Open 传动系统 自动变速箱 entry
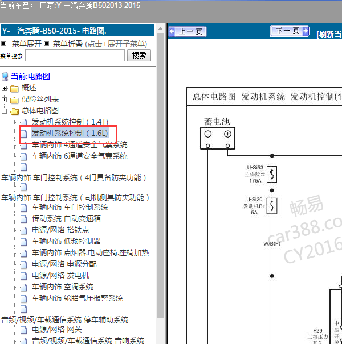The width and height of the screenshot is (342, 344). pos(67,218)
